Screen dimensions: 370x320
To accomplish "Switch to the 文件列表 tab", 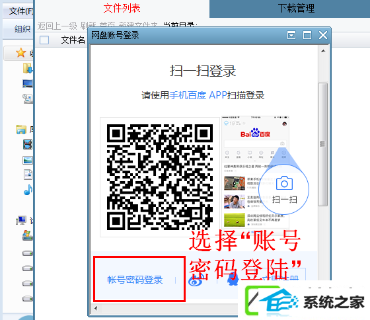I will click(122, 9).
